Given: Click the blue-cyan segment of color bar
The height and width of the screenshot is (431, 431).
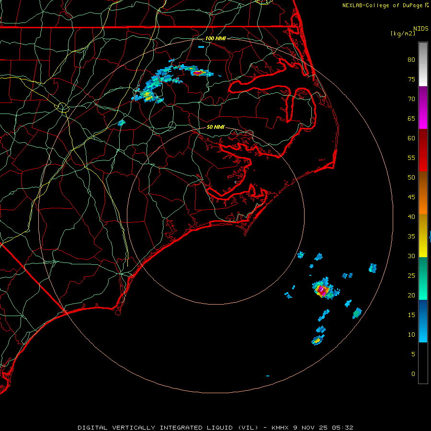Looking at the screenshot, I should click(423, 321).
